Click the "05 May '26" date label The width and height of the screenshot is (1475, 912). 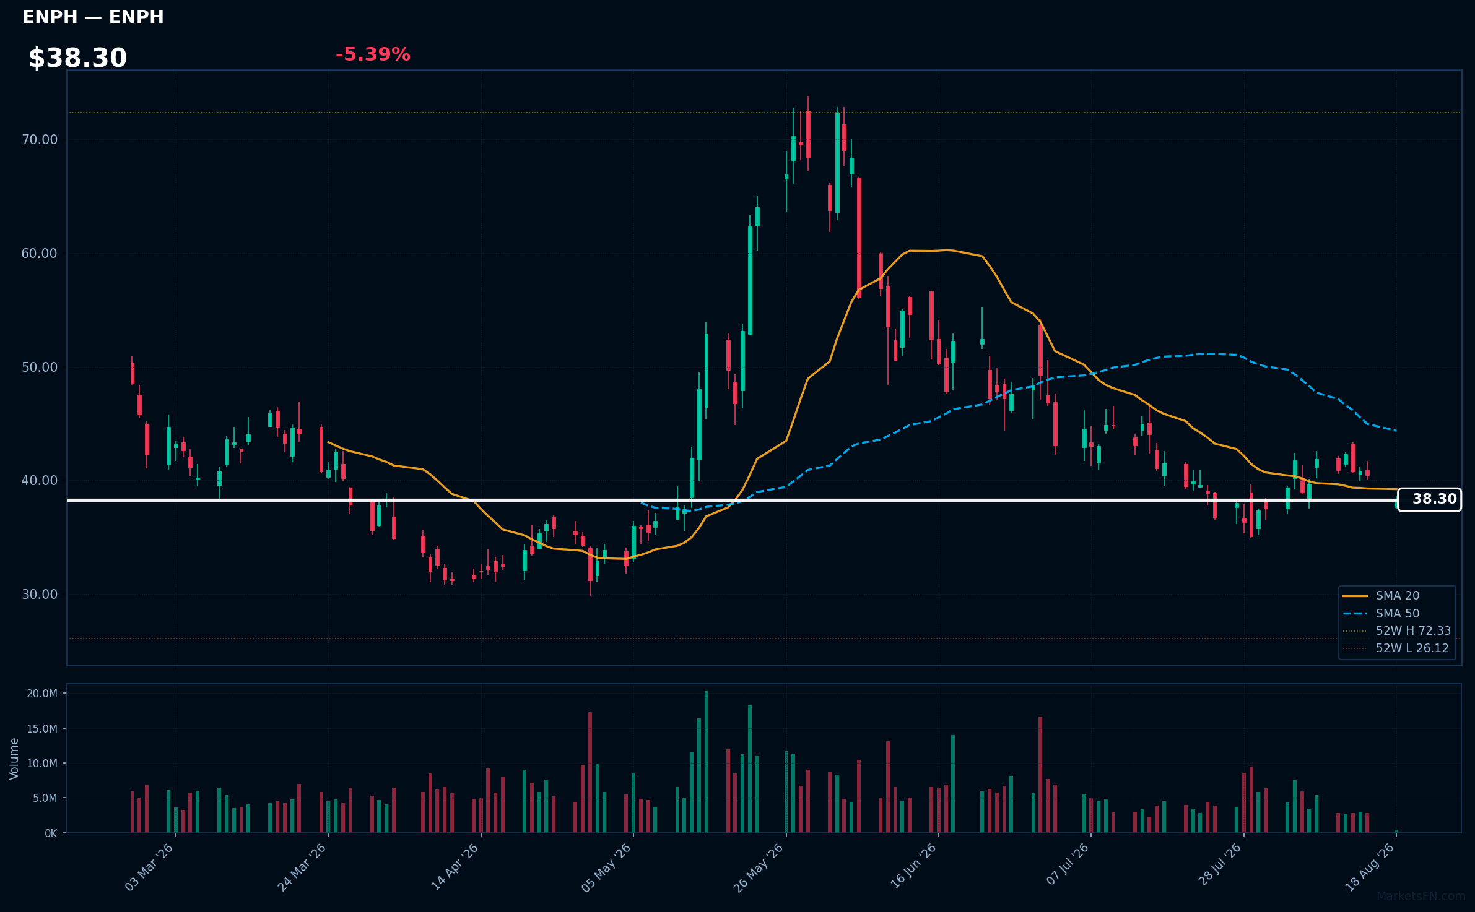tap(606, 867)
